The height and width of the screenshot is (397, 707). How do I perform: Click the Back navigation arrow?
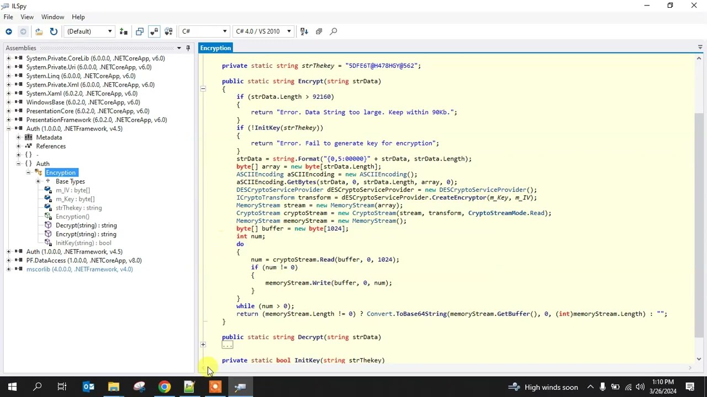coord(9,31)
